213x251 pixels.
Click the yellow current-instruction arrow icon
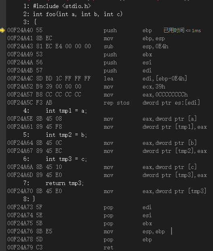[x=2, y=30]
